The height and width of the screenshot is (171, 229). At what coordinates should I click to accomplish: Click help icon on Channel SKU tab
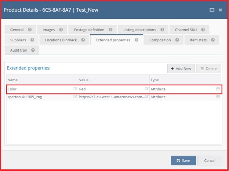(x=203, y=30)
